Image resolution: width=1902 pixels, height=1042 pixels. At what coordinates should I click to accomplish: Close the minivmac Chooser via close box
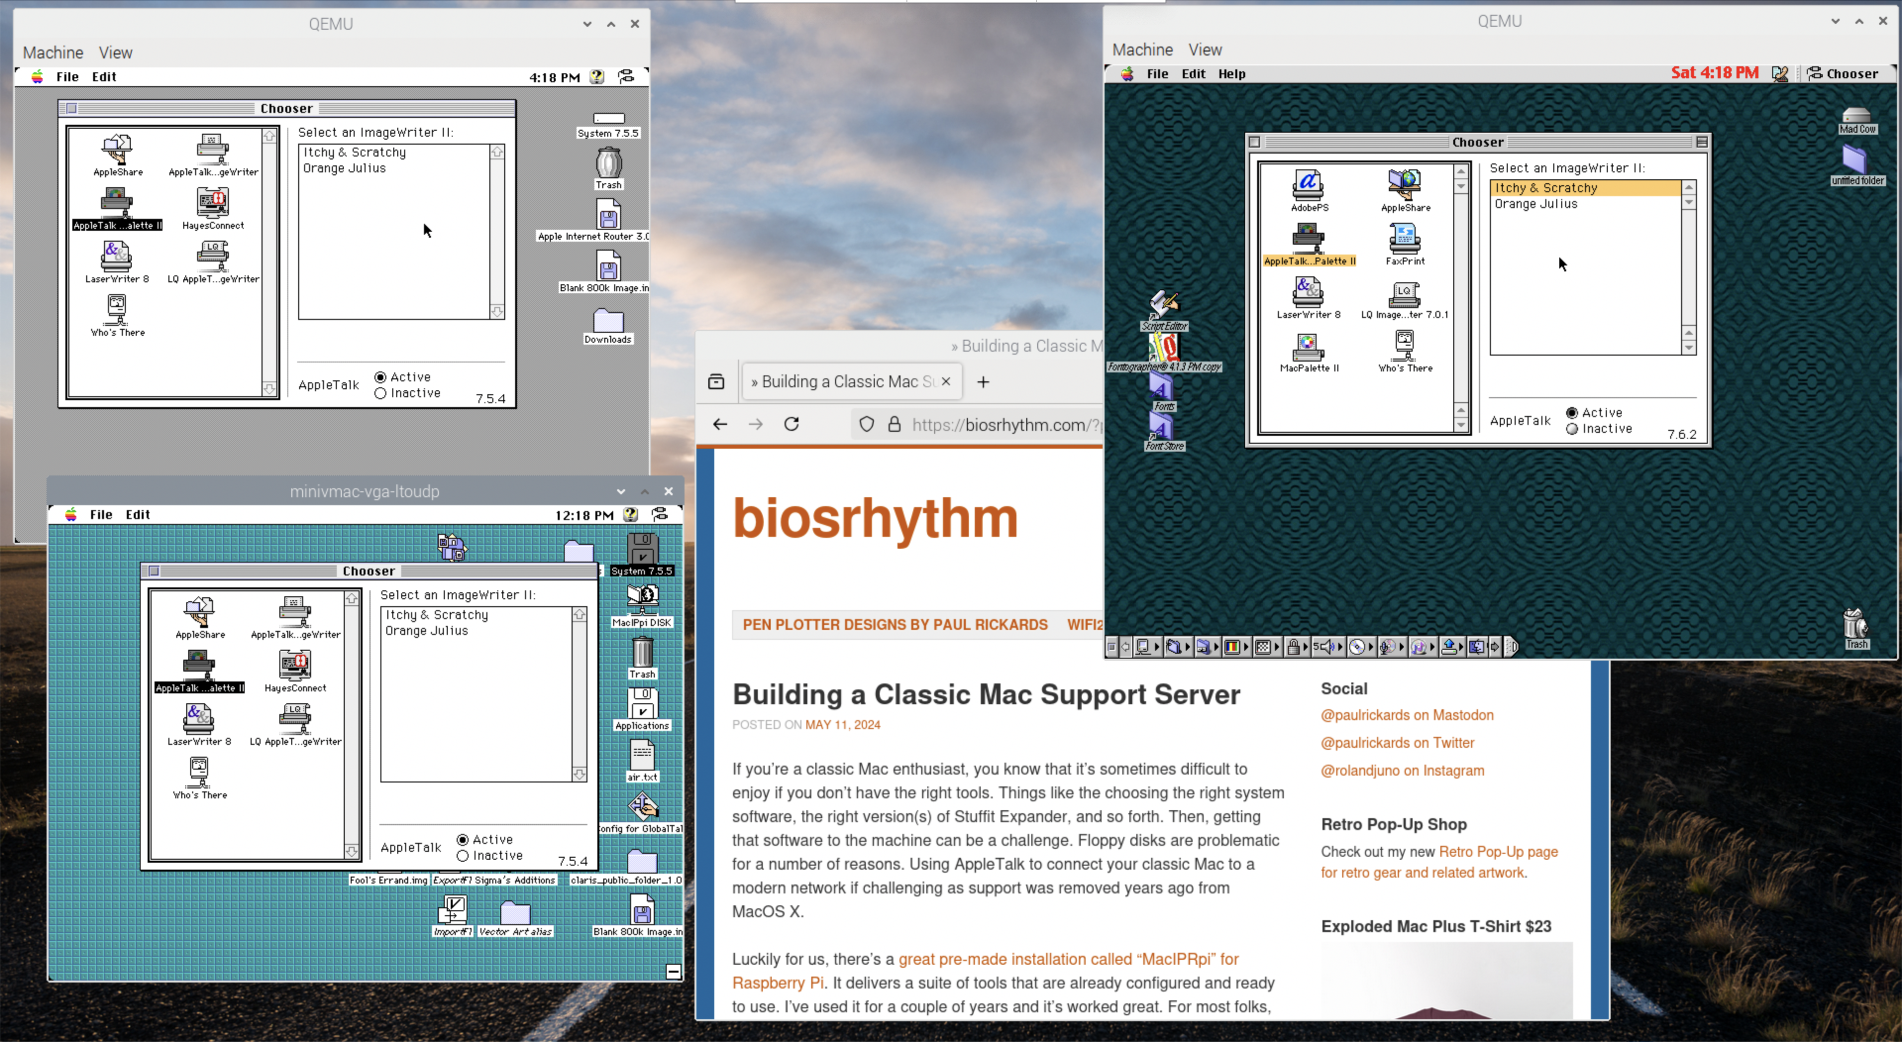point(154,571)
